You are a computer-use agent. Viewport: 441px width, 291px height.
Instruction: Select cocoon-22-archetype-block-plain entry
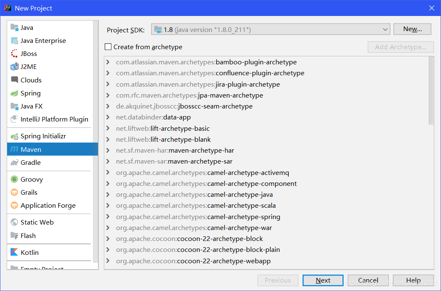click(x=198, y=250)
